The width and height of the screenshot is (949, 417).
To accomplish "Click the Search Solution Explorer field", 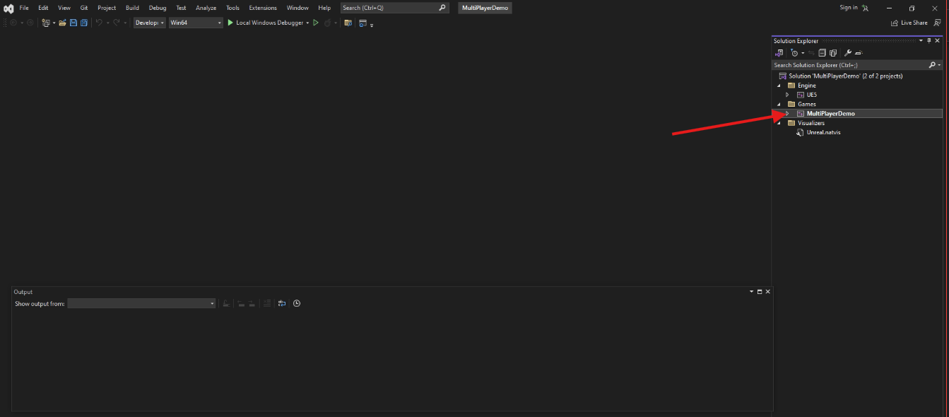I will pyautogui.click(x=848, y=65).
